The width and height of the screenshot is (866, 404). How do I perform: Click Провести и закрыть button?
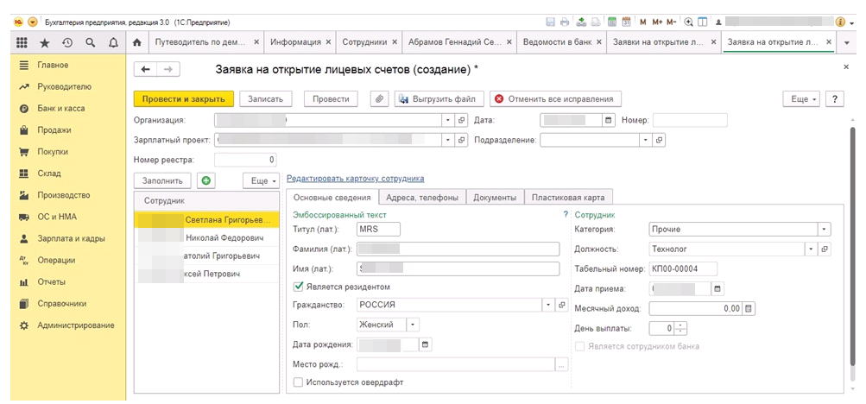184,98
